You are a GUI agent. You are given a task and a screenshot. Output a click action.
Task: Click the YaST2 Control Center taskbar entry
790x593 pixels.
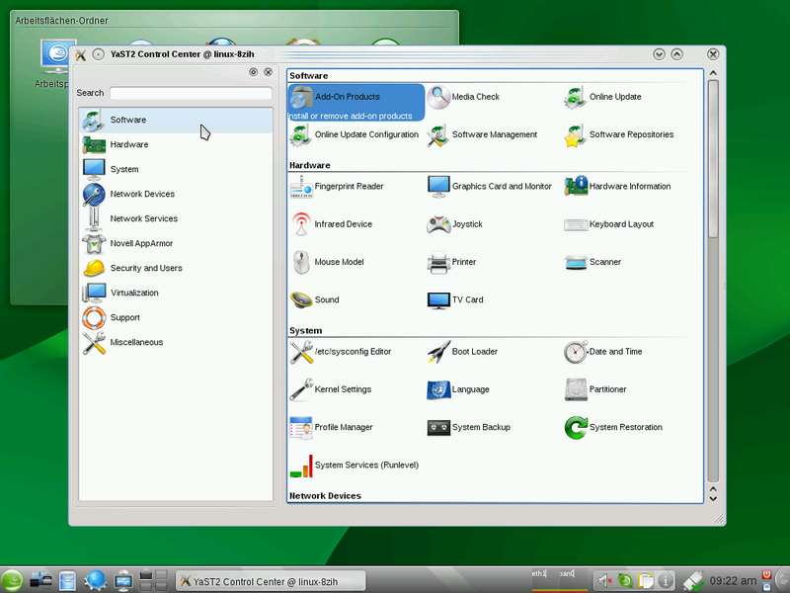coord(271,581)
